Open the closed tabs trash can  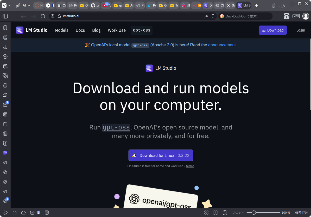coord(274,5)
